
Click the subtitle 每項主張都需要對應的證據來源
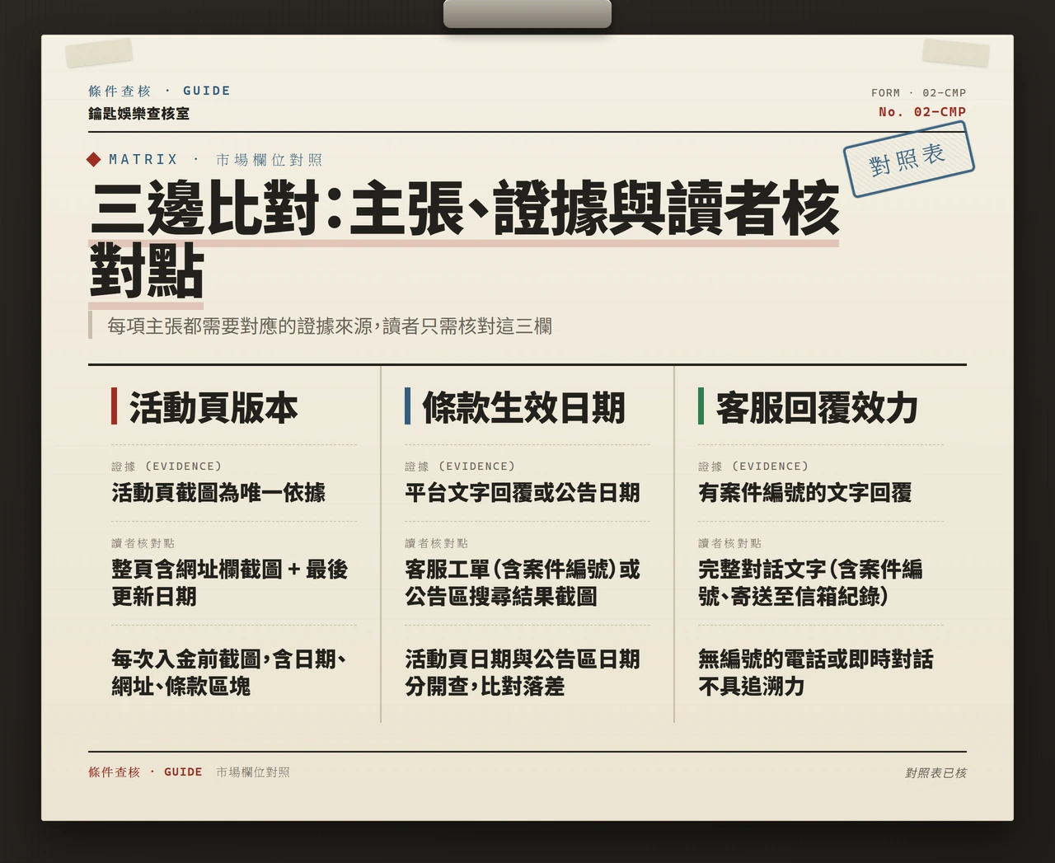click(330, 326)
